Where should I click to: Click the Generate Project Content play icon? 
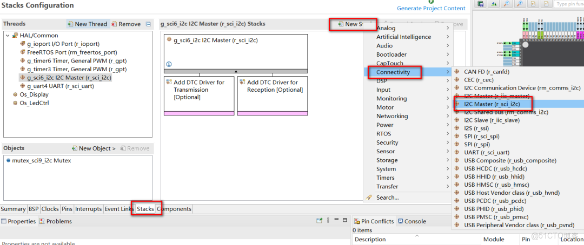point(432,2)
